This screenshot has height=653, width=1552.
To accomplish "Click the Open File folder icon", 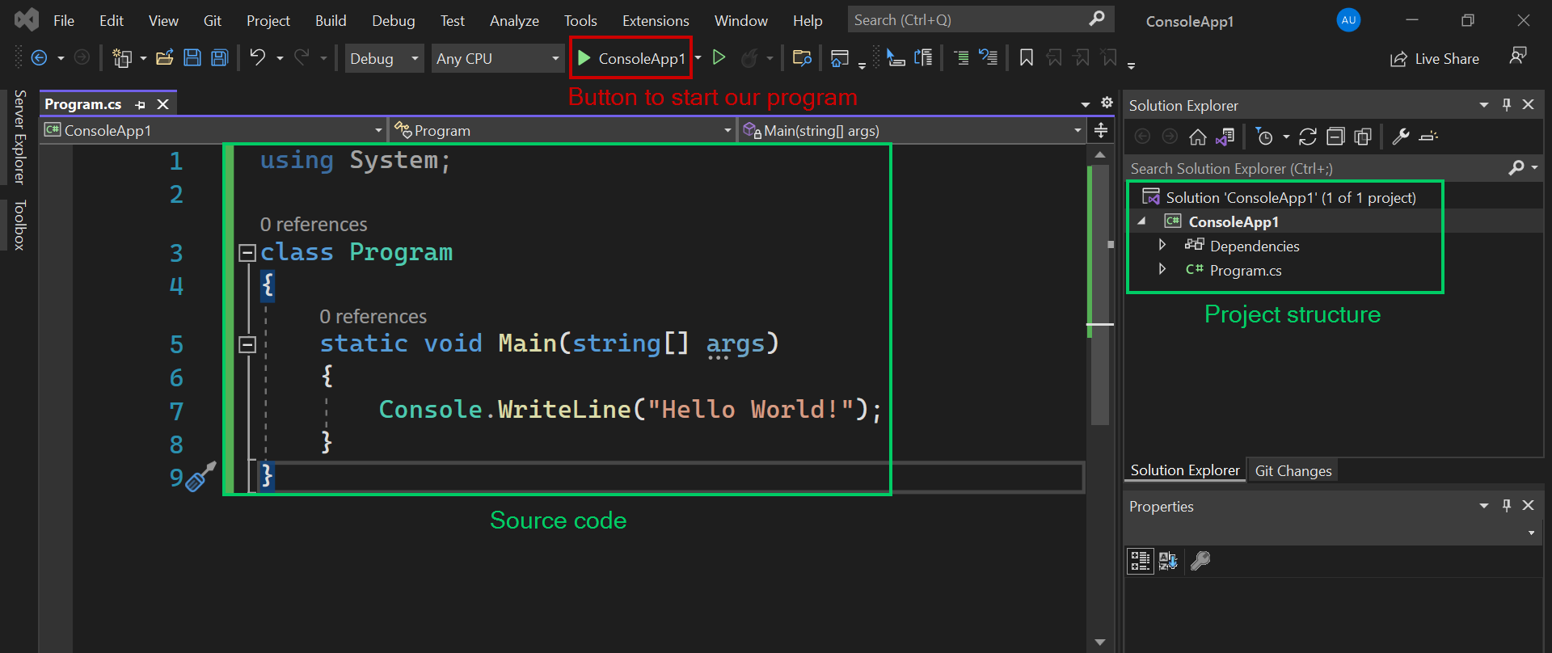I will (165, 57).
